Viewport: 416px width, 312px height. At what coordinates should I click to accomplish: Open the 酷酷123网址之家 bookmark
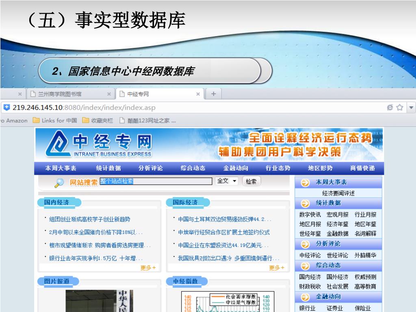tap(147, 121)
